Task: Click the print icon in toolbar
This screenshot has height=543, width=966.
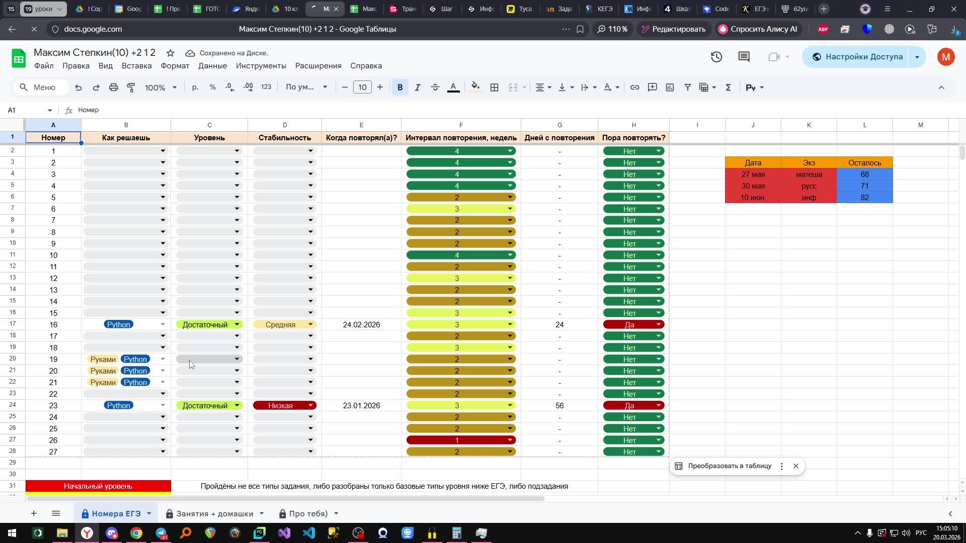Action: (x=113, y=87)
